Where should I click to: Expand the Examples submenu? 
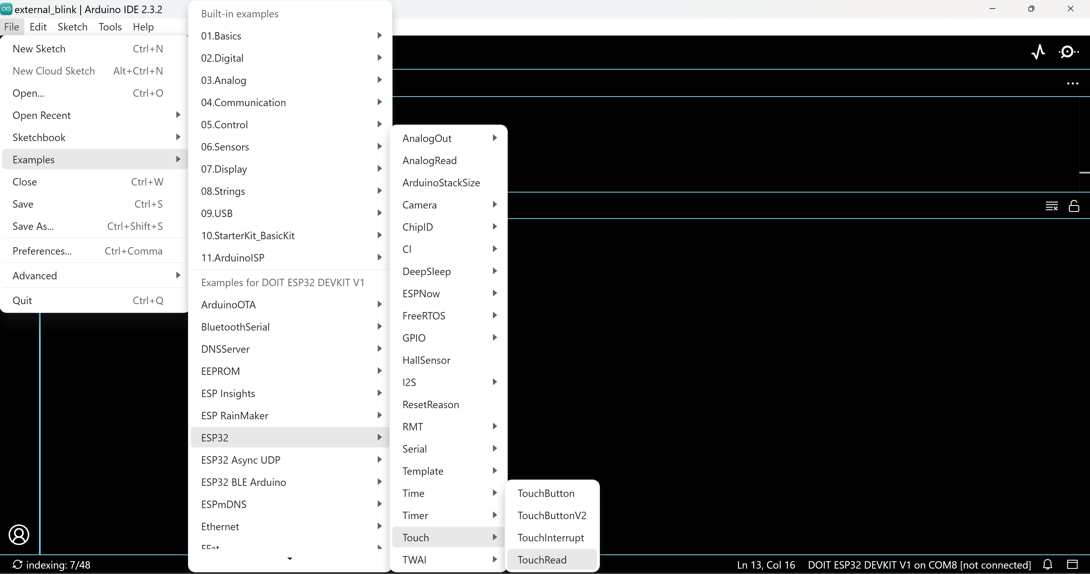coord(95,160)
